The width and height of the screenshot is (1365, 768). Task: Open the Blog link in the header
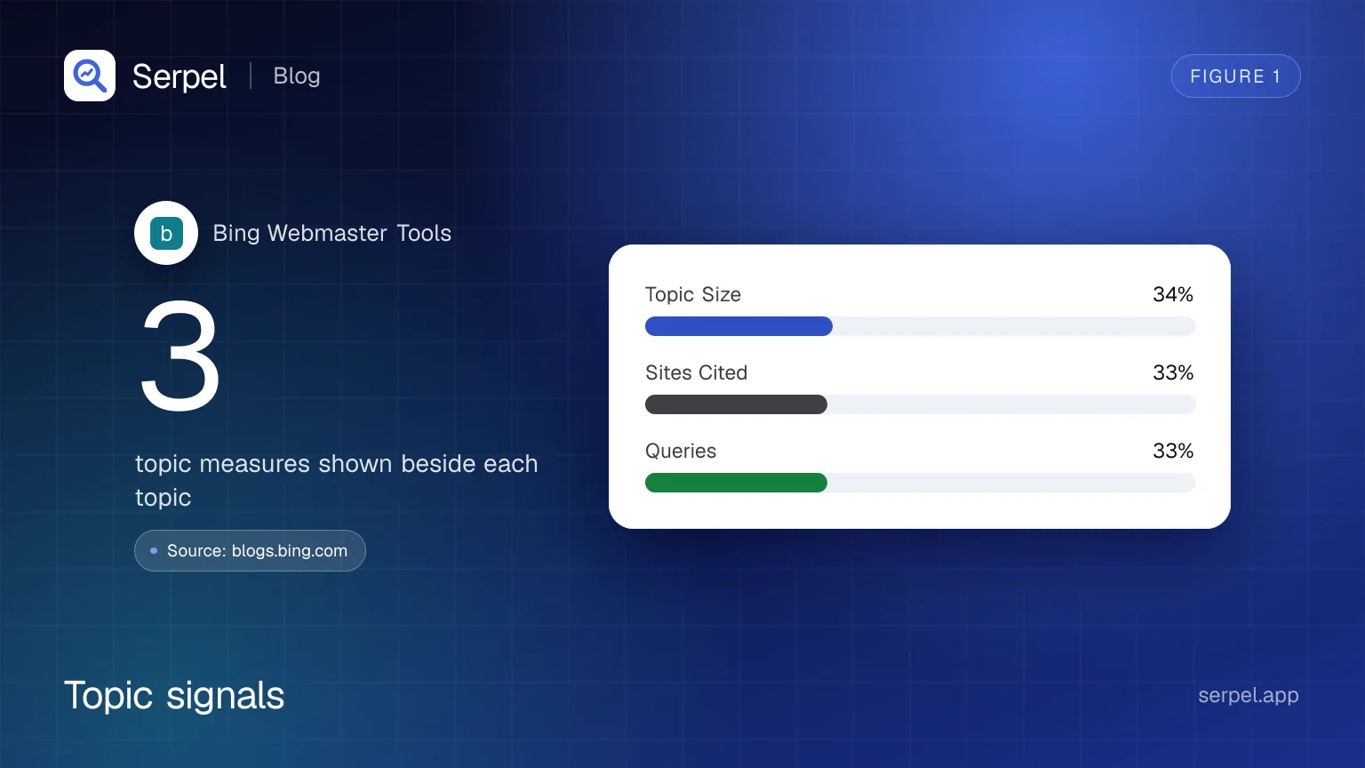pyautogui.click(x=297, y=76)
